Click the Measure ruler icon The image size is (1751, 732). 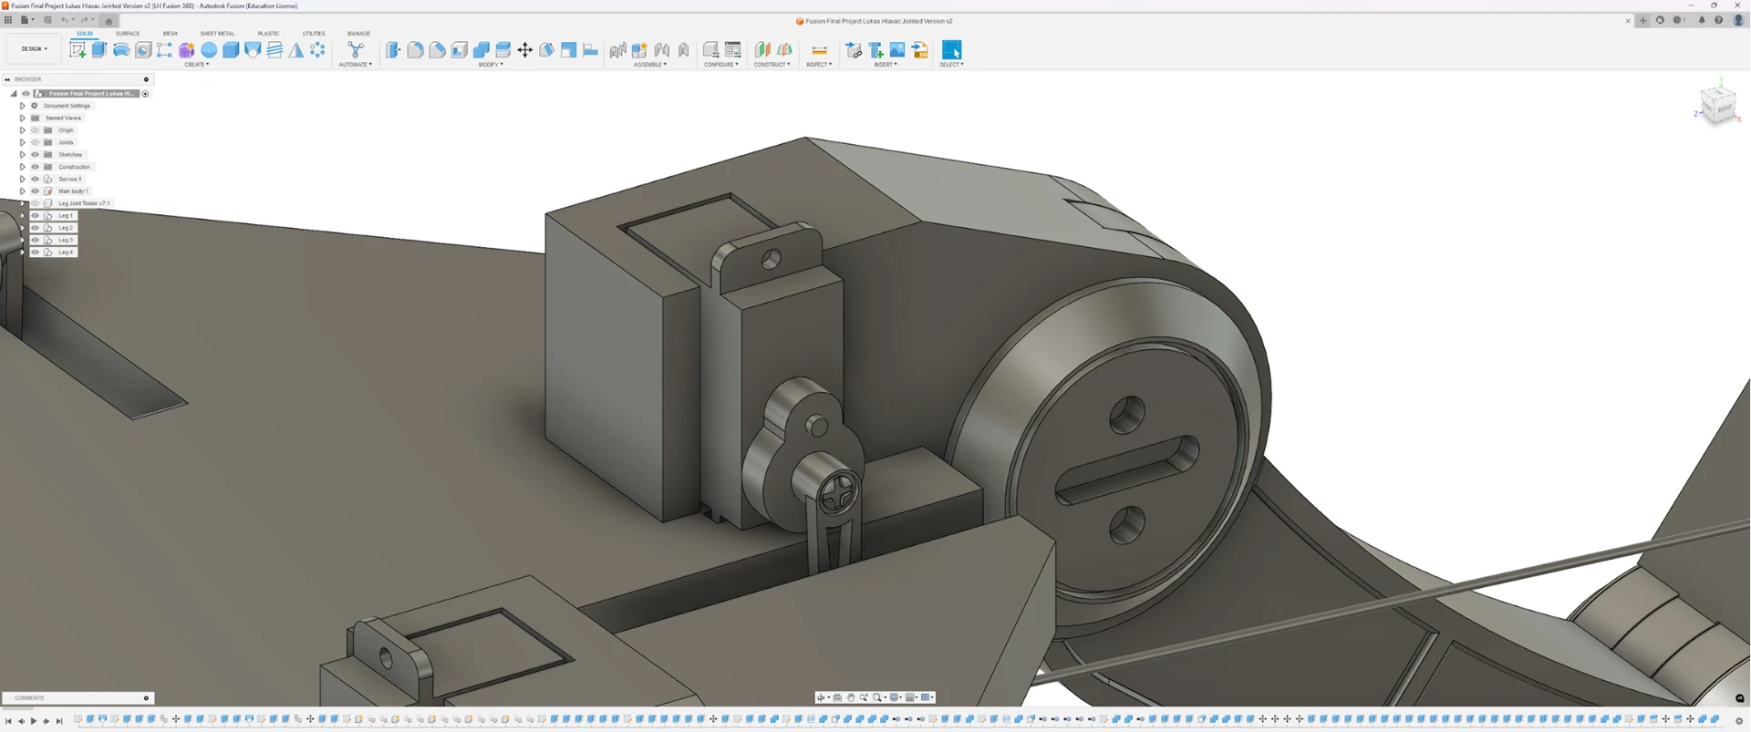(819, 50)
